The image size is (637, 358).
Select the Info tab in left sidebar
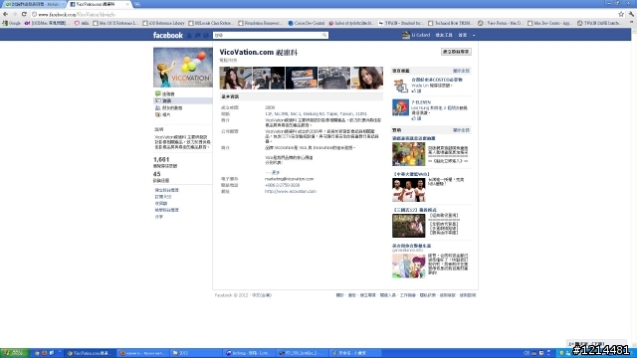pos(183,100)
